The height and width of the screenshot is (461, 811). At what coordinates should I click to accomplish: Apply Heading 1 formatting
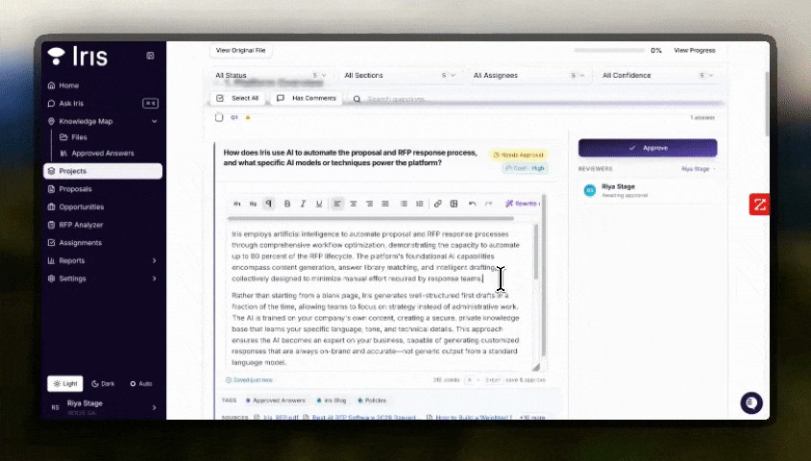pos(237,204)
